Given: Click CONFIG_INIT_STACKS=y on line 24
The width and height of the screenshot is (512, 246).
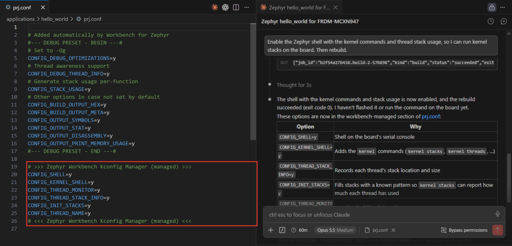Looking at the screenshot, I should click(x=59, y=205).
